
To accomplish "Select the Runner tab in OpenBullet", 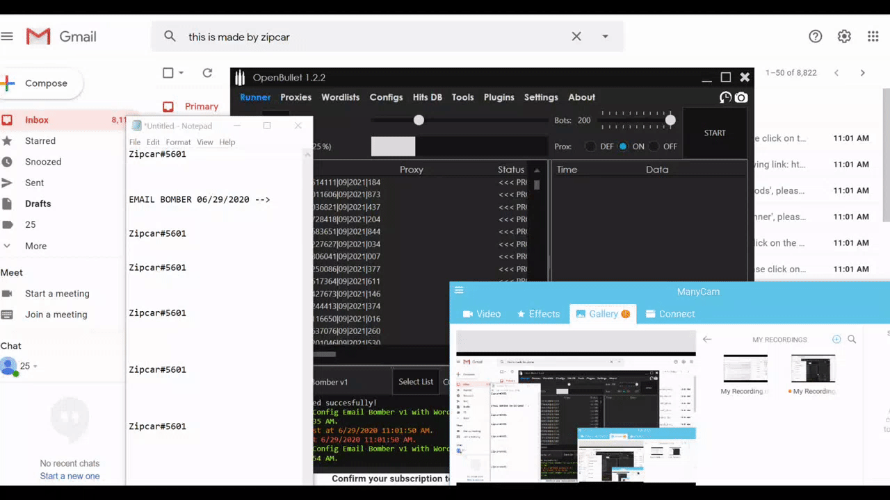I will click(x=255, y=97).
